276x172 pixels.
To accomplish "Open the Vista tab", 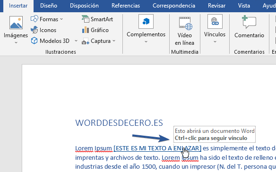I will [x=244, y=6].
